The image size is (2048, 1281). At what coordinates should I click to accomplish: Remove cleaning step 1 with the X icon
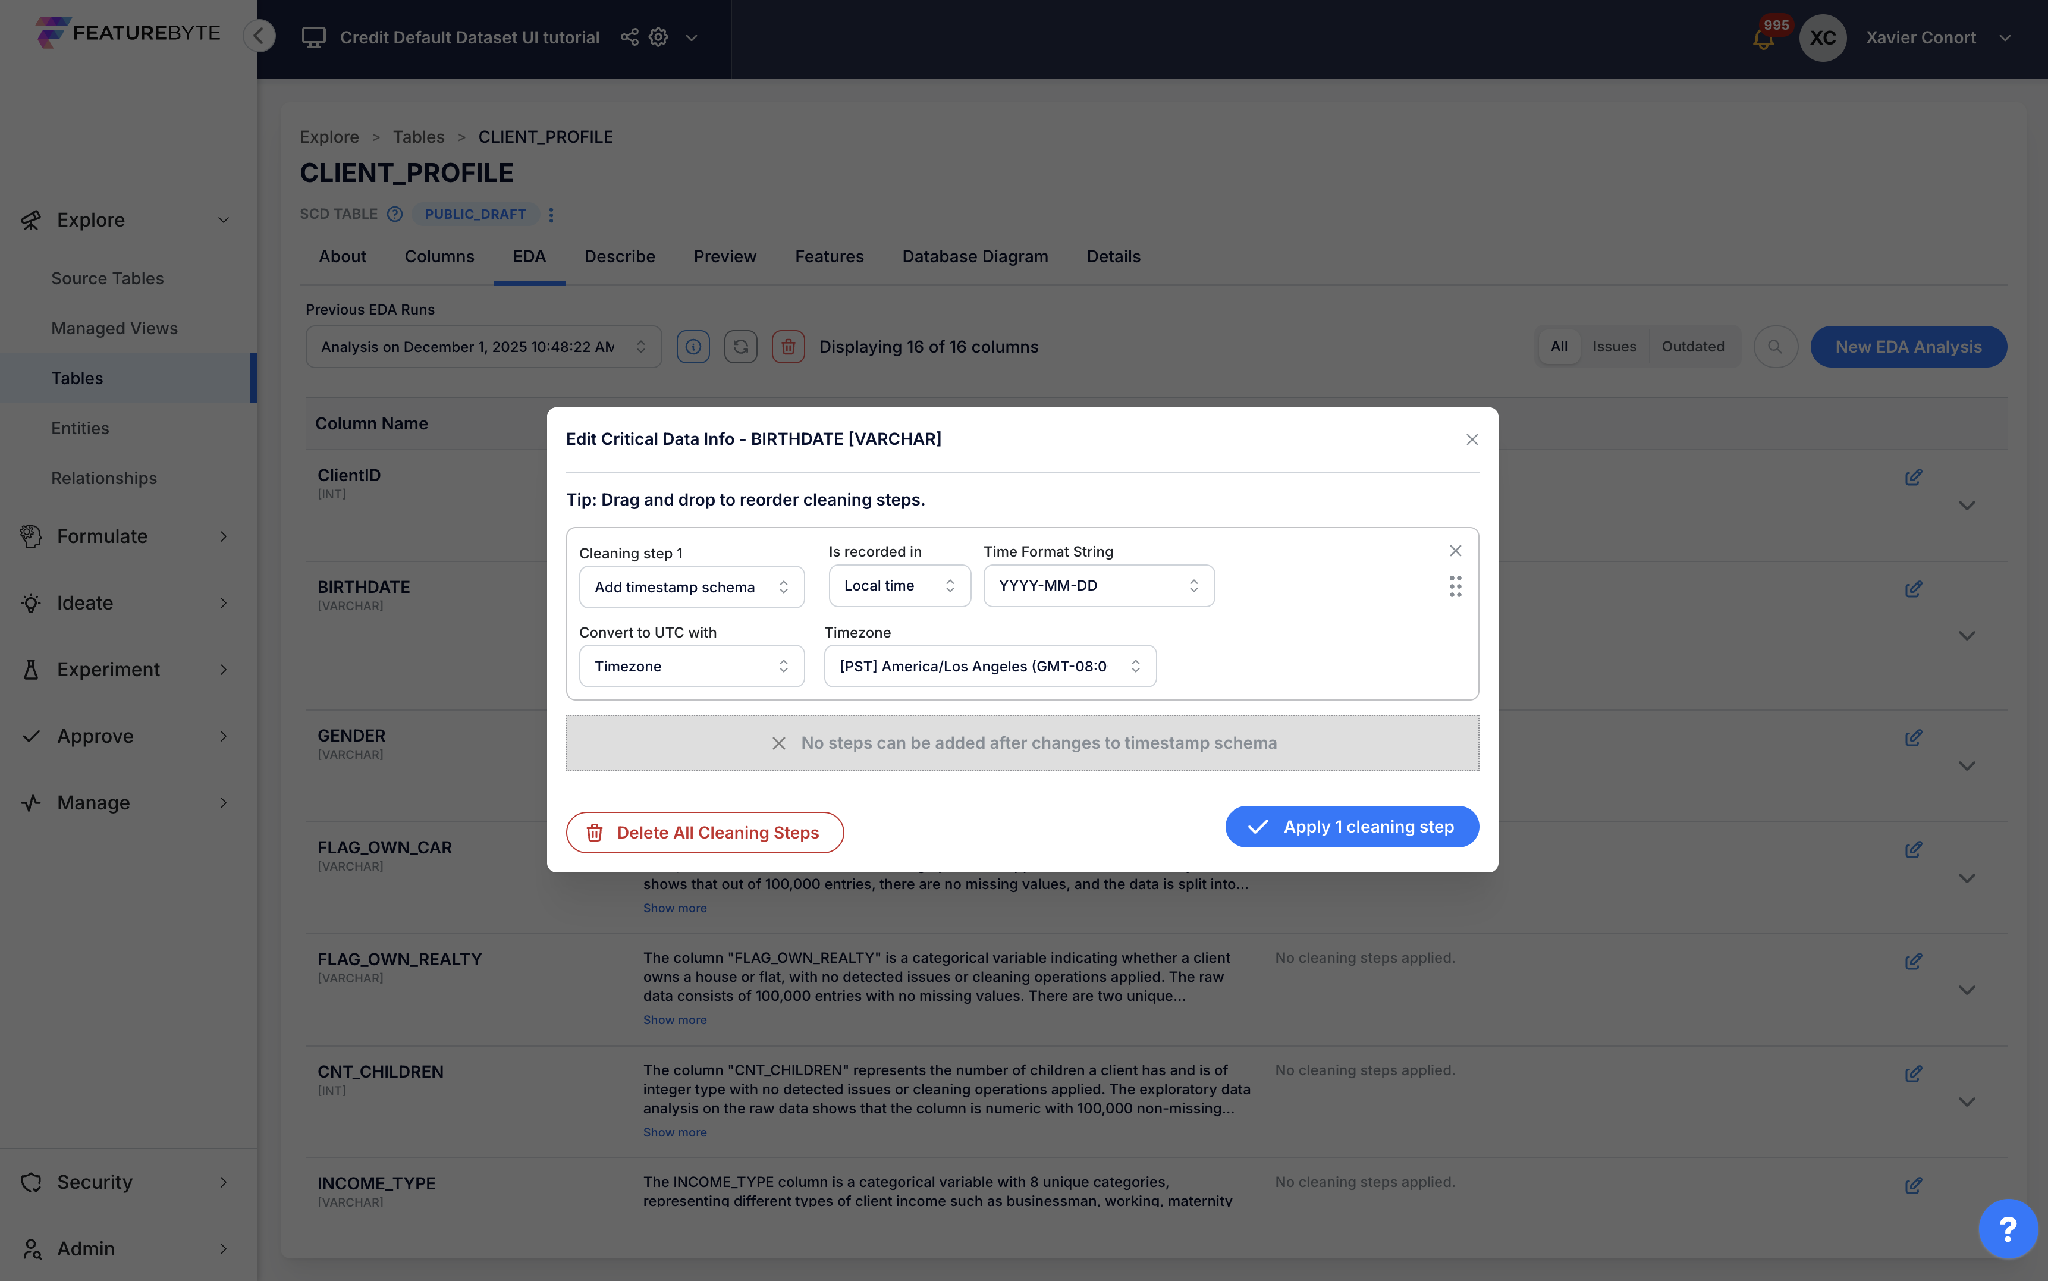click(1455, 551)
